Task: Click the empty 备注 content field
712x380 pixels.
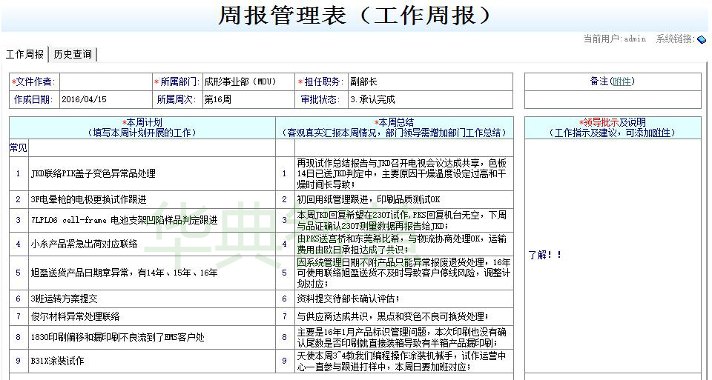Action: point(613,99)
